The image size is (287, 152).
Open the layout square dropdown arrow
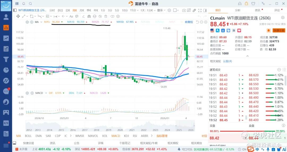(x=178, y=10)
